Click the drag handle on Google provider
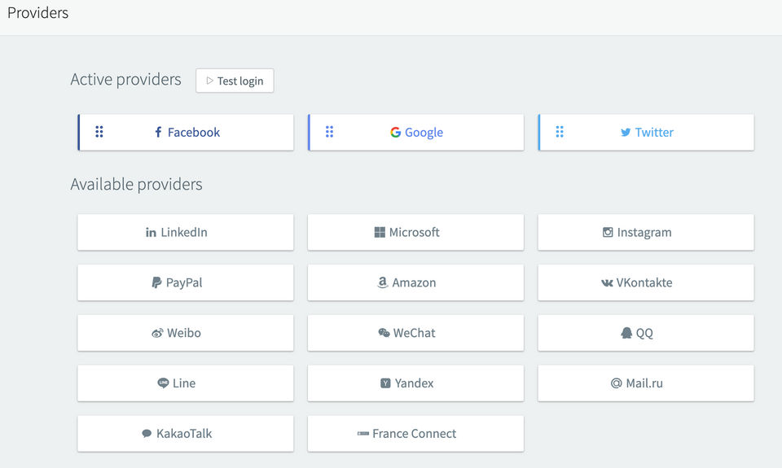This screenshot has width=782, height=468. click(330, 132)
